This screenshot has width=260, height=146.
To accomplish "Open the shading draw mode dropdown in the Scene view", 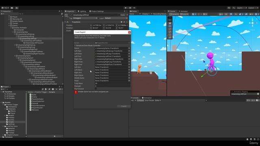I will click(221, 14).
